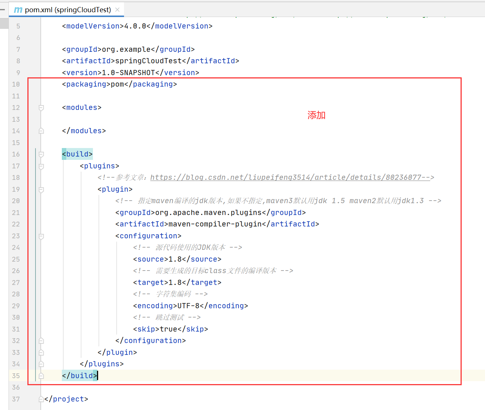The height and width of the screenshot is (410, 485).
Task: Collapse the build block at line 16
Action: tap(41, 154)
